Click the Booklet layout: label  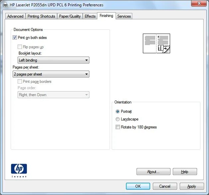pos(30,53)
